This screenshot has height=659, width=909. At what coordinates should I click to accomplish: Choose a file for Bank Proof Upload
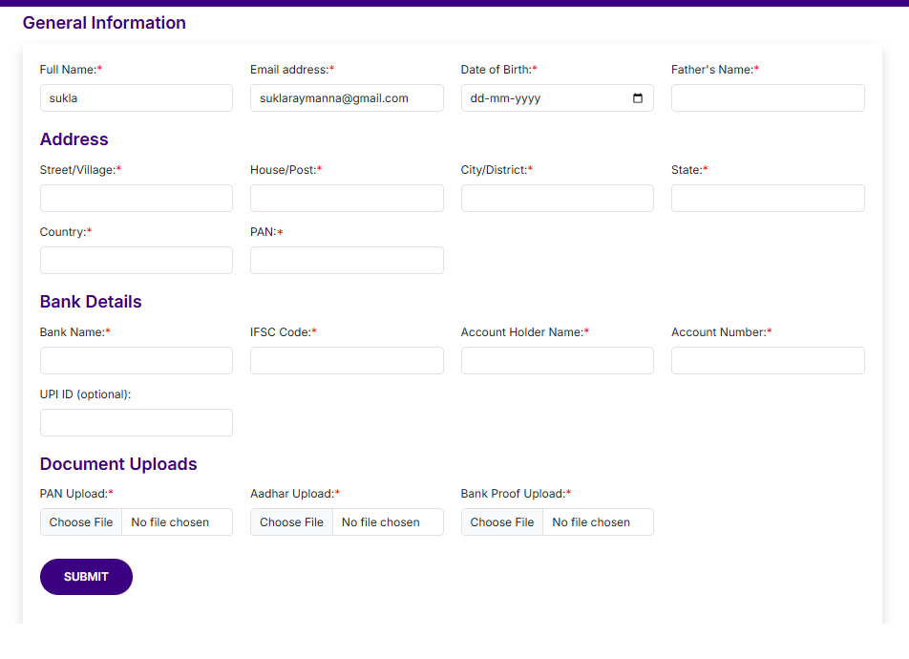point(502,522)
